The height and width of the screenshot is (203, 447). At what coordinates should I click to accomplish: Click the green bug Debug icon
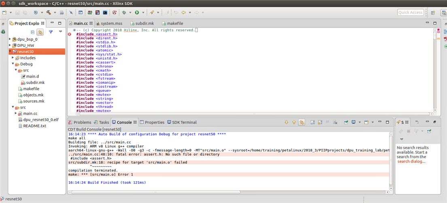click(124, 13)
